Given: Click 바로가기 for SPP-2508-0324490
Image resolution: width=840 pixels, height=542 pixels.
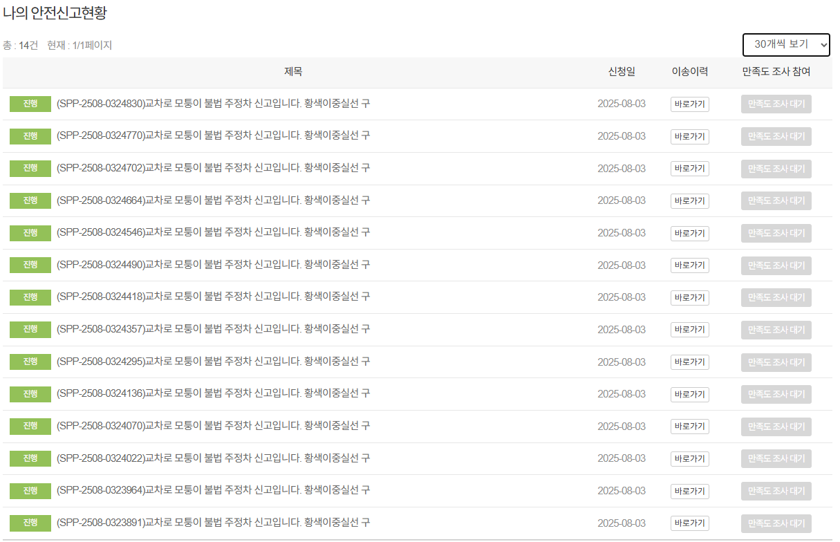Looking at the screenshot, I should click(689, 265).
